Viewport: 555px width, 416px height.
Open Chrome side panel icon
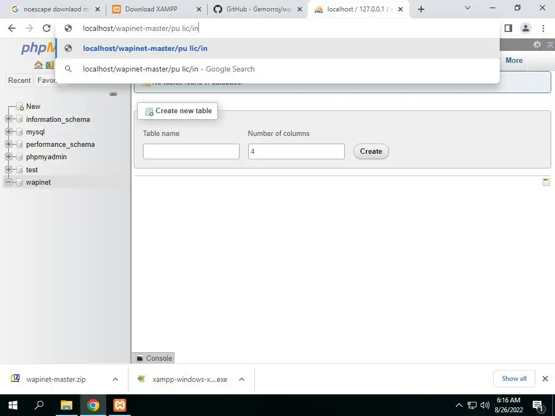pos(508,28)
